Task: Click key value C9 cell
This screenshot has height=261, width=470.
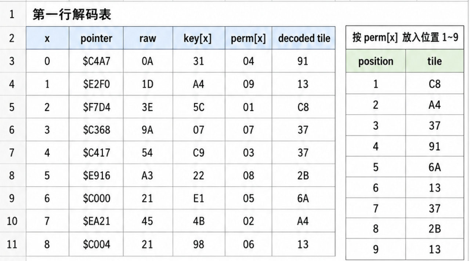Action: click(x=199, y=152)
